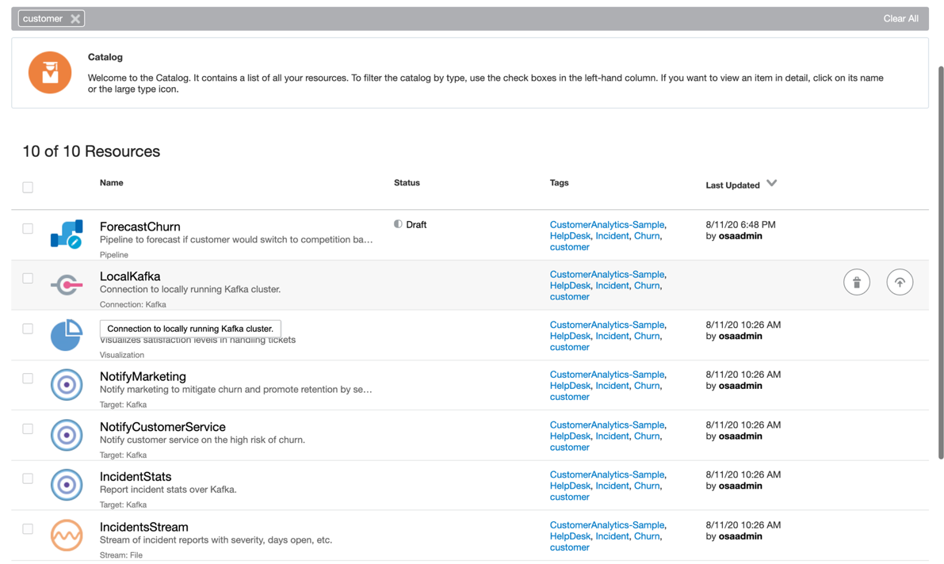The width and height of the screenshot is (944, 564).
Task: Click Clear All filters
Action: pyautogui.click(x=900, y=18)
